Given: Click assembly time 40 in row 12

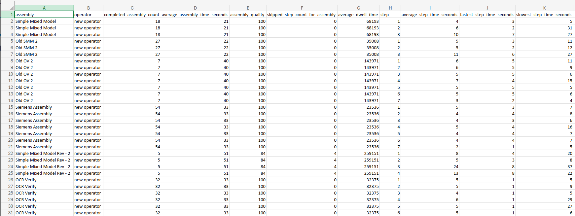Looking at the screenshot, I should click(x=226, y=87).
